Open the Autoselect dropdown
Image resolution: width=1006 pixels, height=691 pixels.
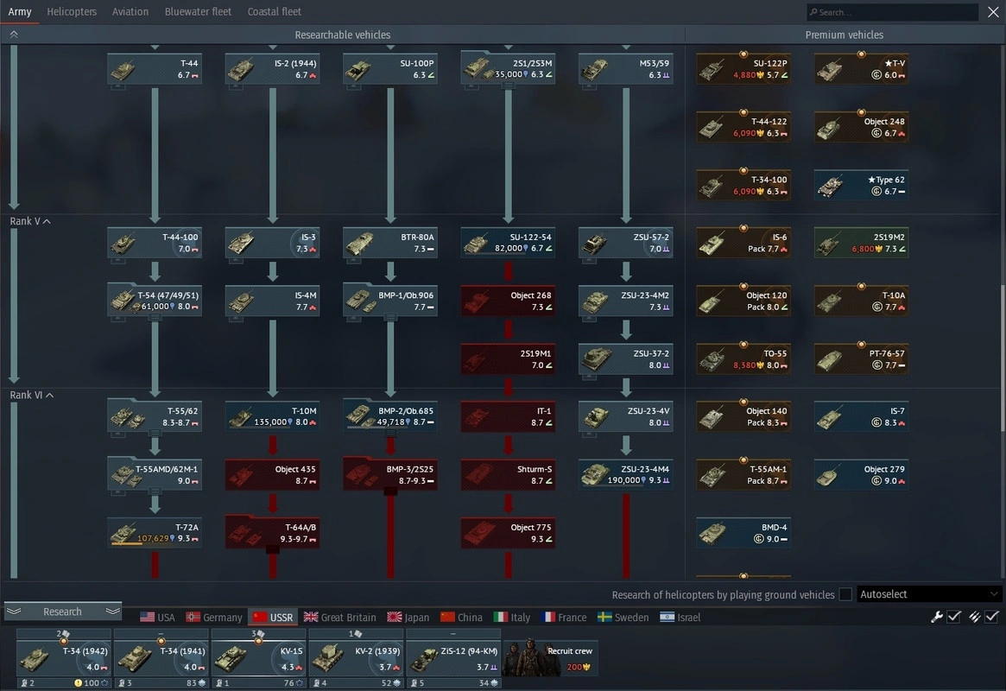pos(928,594)
